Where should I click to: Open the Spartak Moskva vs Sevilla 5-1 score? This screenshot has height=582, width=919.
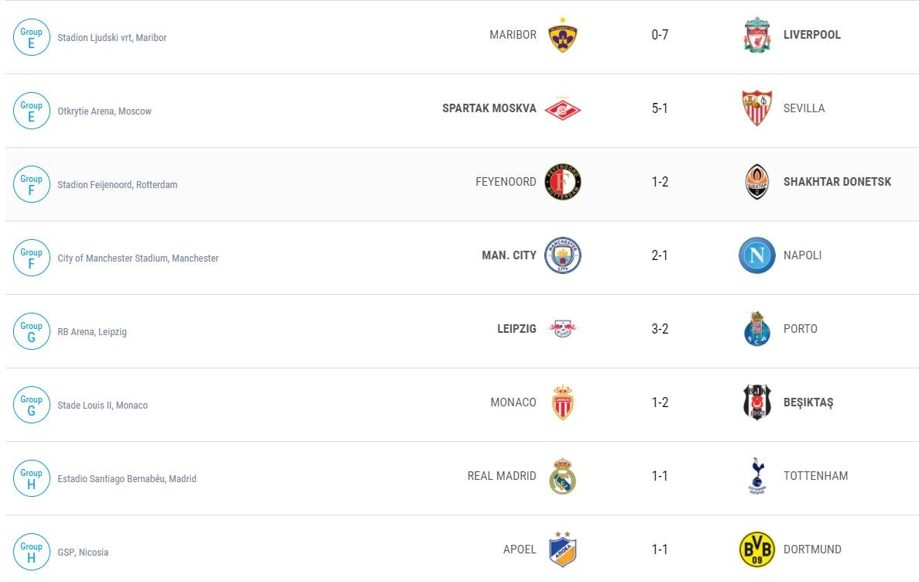(x=660, y=108)
